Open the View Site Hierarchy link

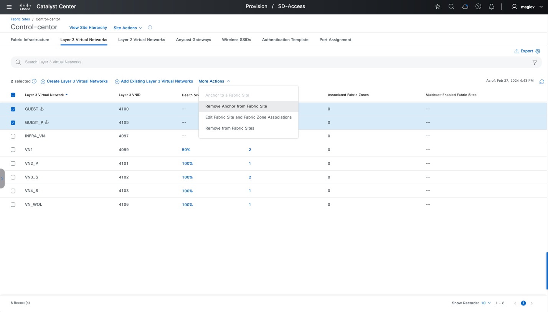88,28
